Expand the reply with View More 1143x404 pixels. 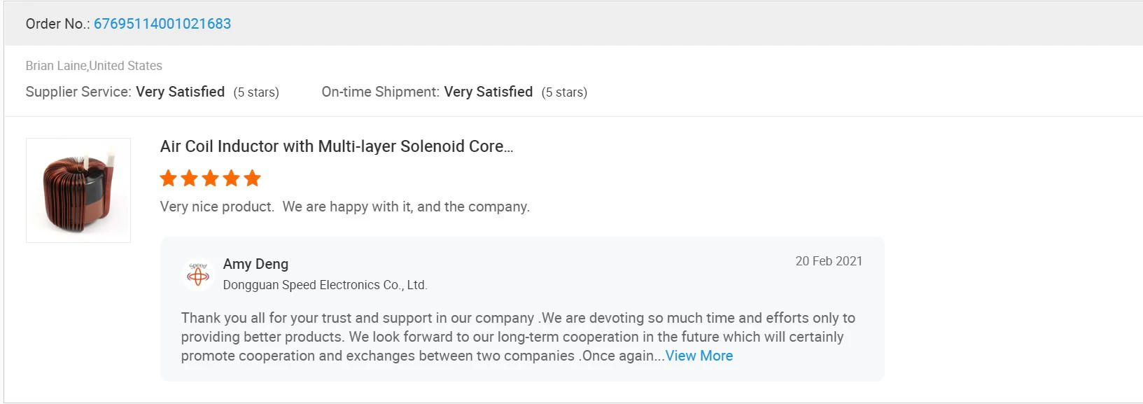point(699,356)
